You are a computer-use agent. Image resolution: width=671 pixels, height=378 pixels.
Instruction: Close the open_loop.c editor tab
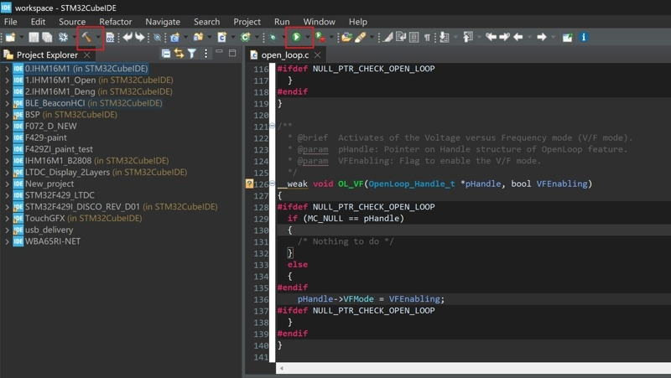[x=318, y=54]
